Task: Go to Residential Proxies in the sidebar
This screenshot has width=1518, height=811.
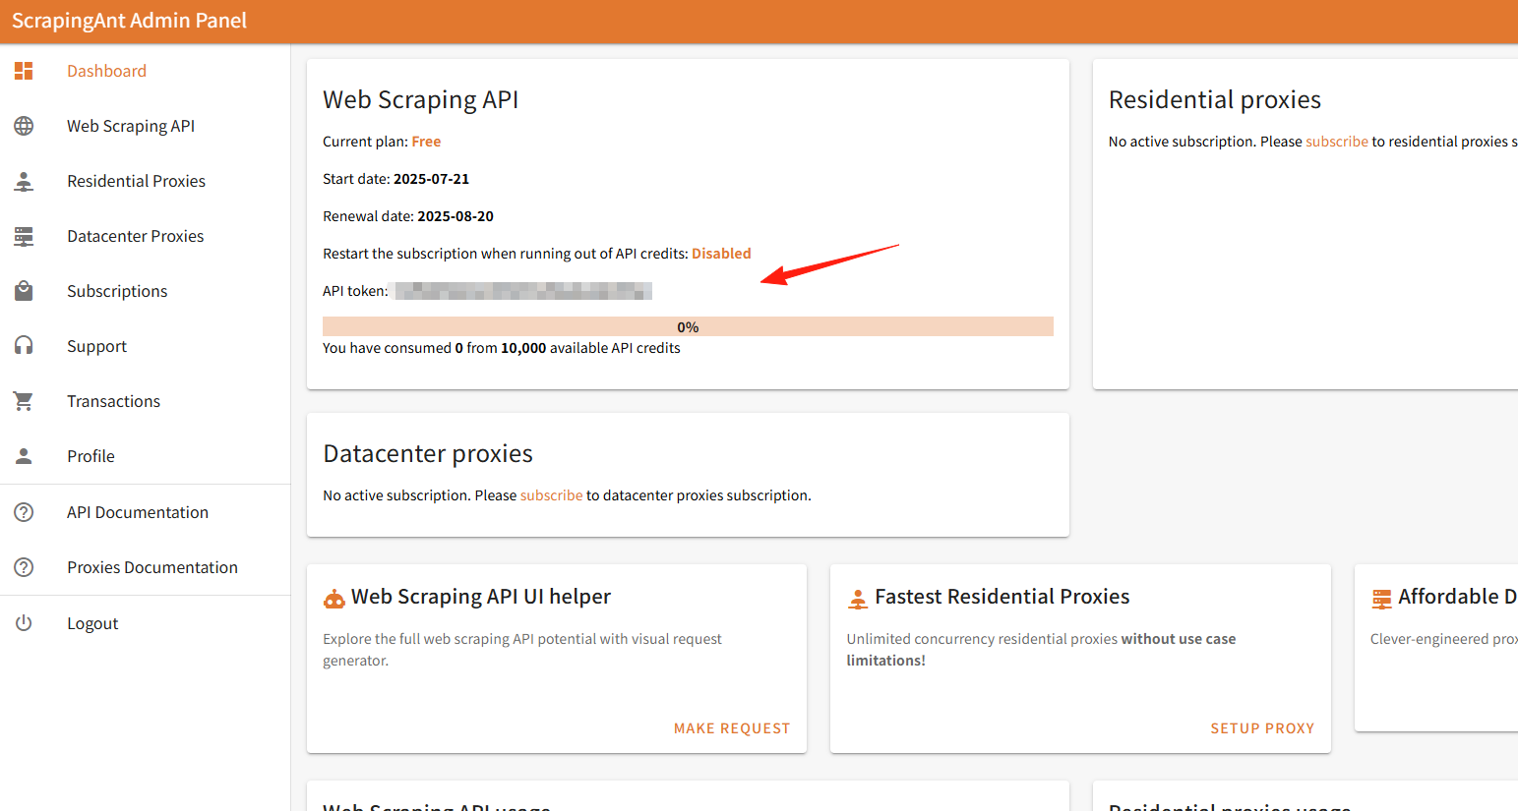Action: click(x=146, y=181)
